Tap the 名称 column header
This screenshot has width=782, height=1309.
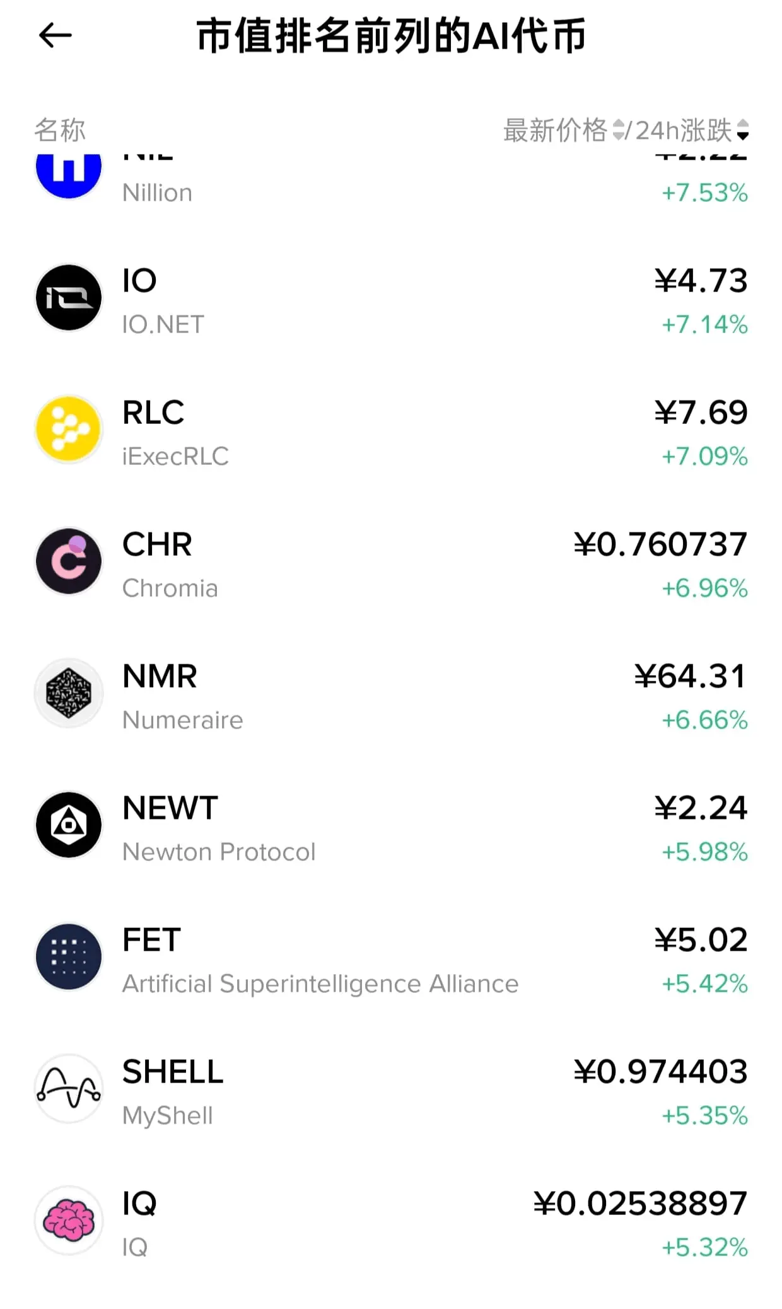(60, 130)
